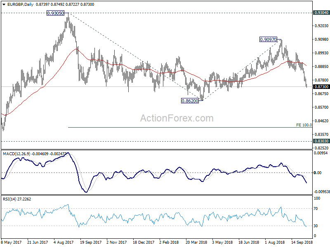Click the 2 Feb 2018 date marker
Viewport: 330px width, 247px height.
pos(169,242)
